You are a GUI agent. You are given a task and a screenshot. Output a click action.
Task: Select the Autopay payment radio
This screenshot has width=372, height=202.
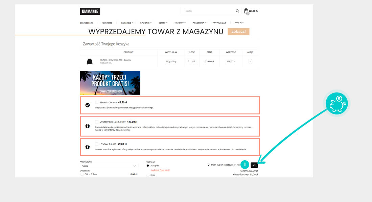[x=148, y=166]
